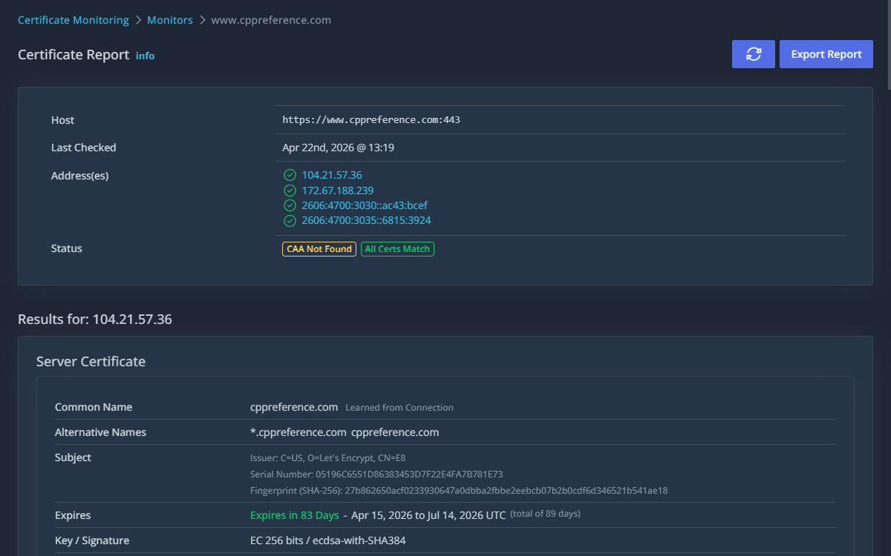Click the refresh certificate report icon button
Screen dimensions: 891x556
click(753, 54)
